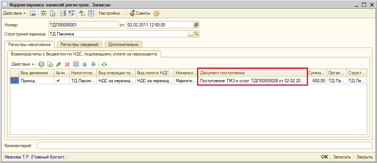
Task: Move the row up with blue arrow
Action: (84, 65)
